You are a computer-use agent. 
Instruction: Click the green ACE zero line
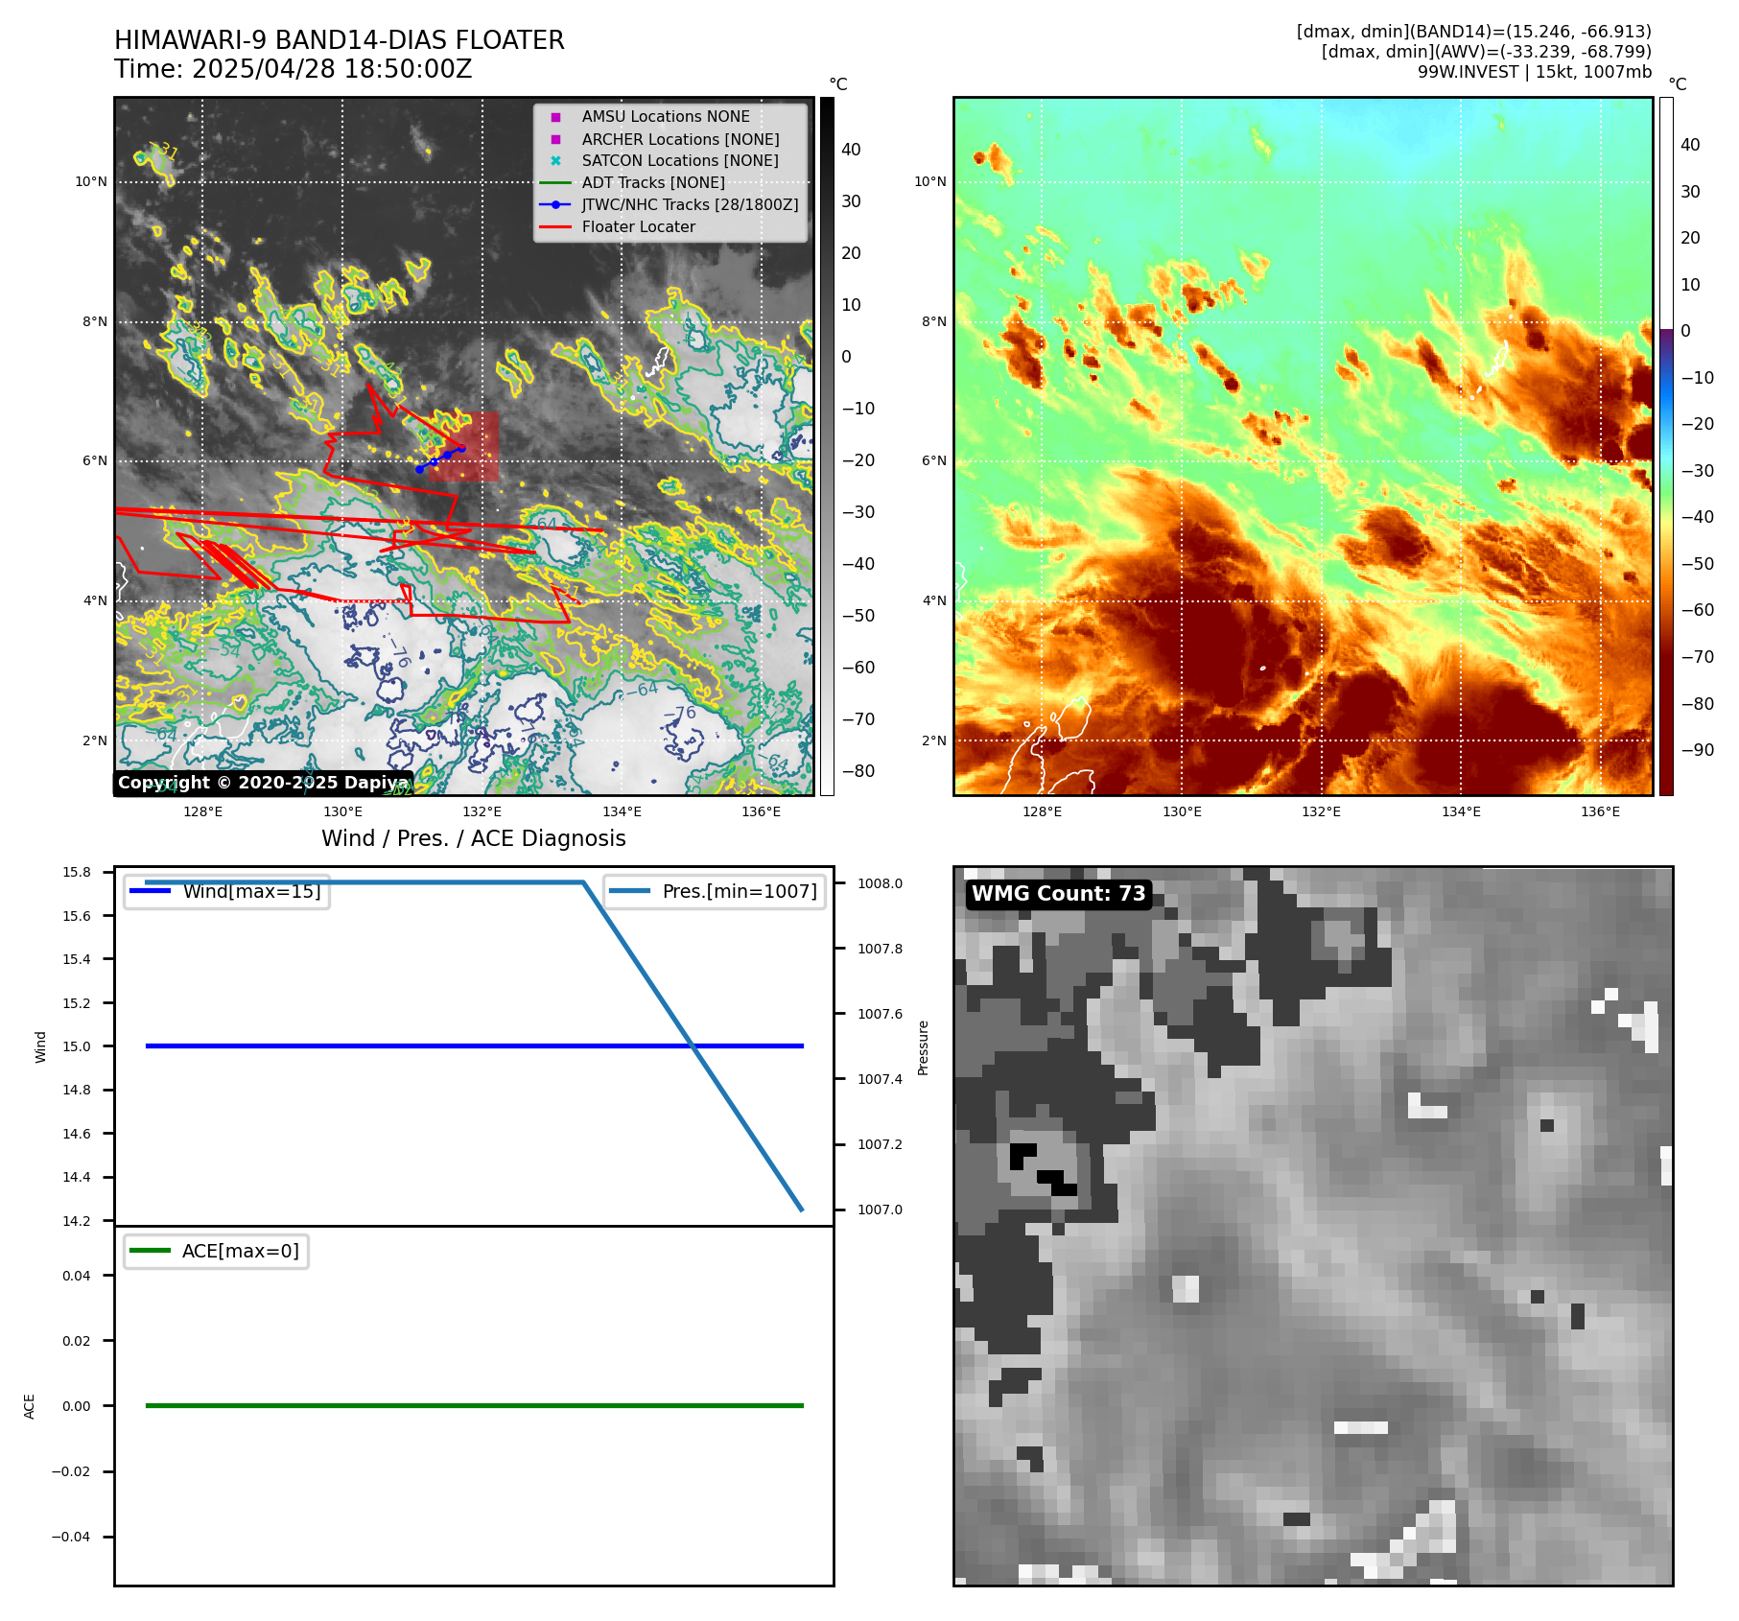(474, 1405)
